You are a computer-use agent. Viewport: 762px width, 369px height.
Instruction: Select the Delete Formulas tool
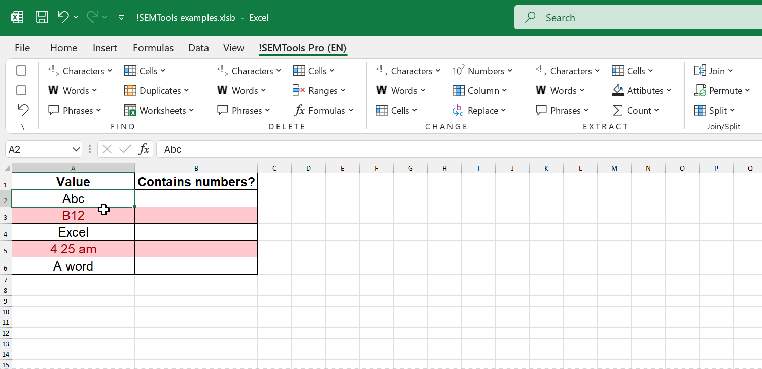[324, 110]
